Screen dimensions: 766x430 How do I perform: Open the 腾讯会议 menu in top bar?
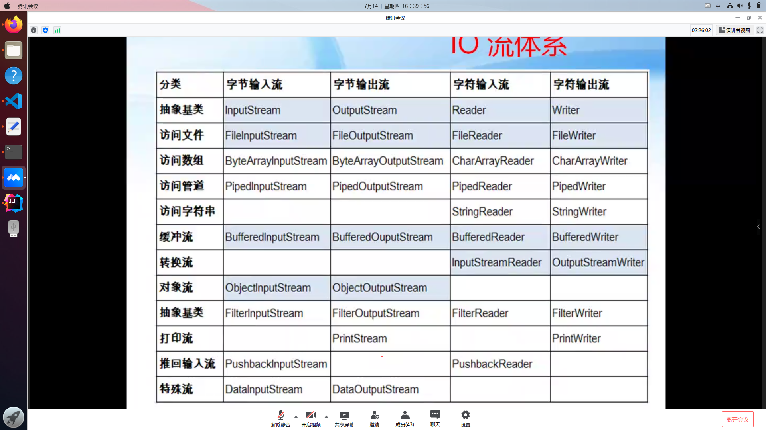tap(28, 6)
